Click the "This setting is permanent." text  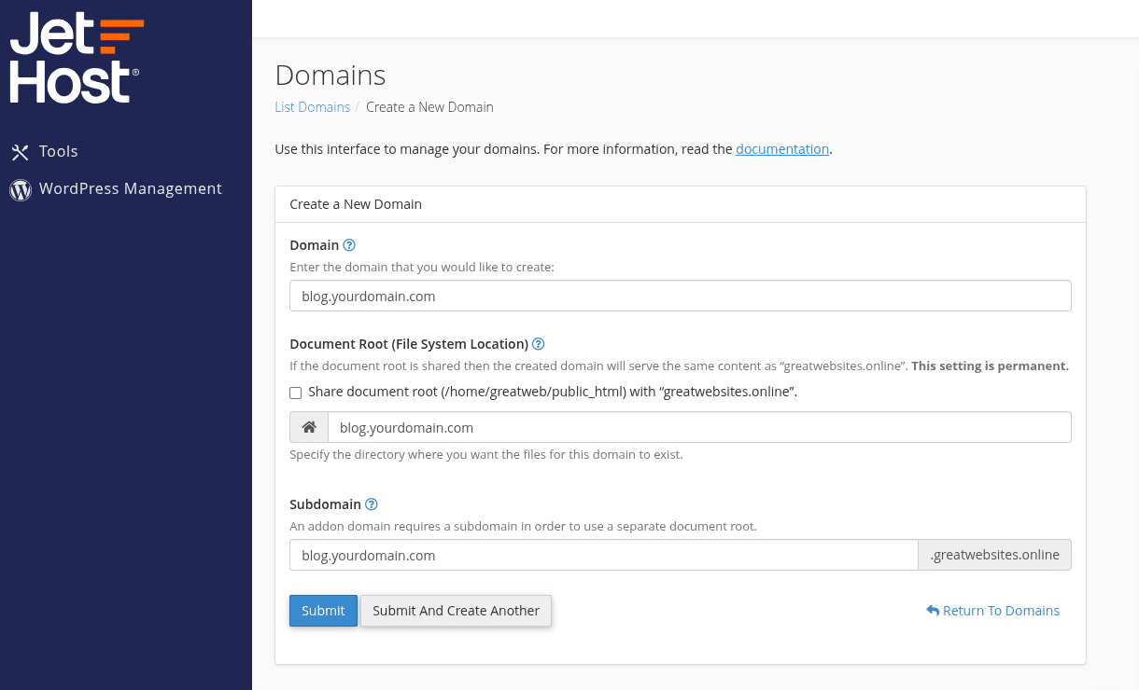click(990, 366)
